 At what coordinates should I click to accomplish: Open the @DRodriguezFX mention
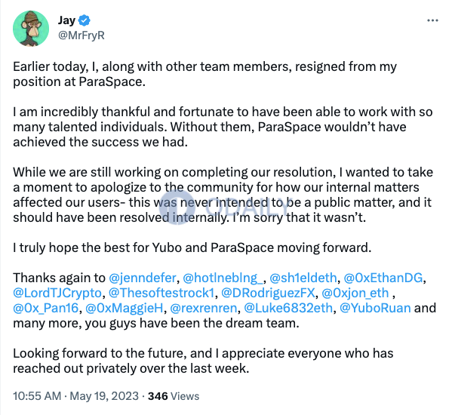pos(268,293)
